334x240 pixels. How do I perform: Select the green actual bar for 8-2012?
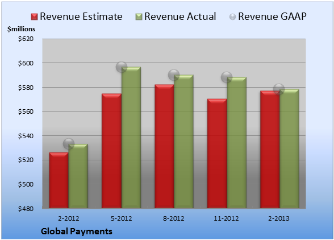pyautogui.click(x=183, y=142)
